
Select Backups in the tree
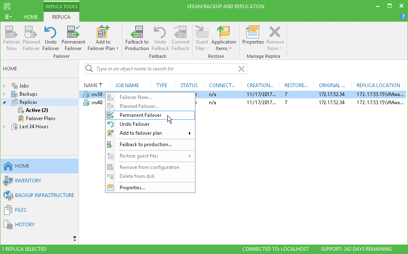(29, 94)
